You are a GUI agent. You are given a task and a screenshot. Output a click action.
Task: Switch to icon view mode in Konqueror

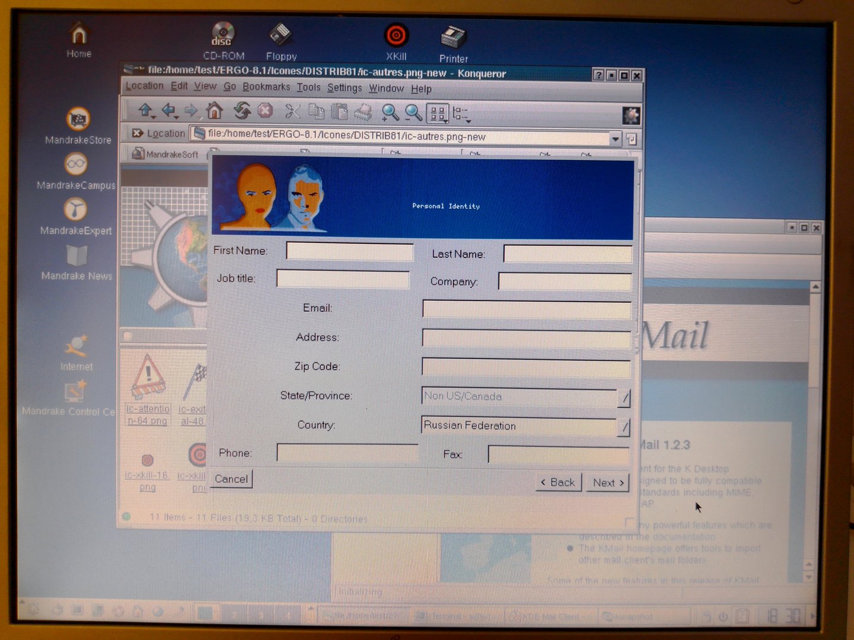[x=438, y=113]
